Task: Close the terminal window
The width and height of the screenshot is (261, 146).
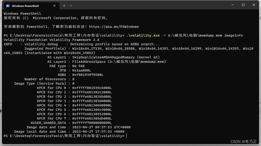Action: point(254,5)
